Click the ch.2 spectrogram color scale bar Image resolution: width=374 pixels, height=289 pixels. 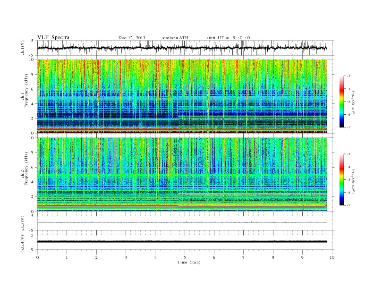tap(341, 179)
